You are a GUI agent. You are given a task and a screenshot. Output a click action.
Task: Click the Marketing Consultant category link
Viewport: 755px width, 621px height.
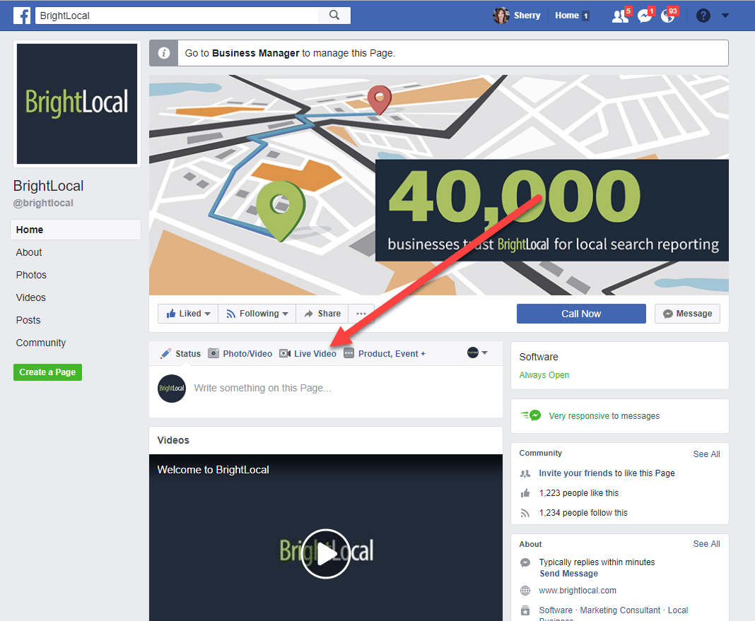pos(620,610)
